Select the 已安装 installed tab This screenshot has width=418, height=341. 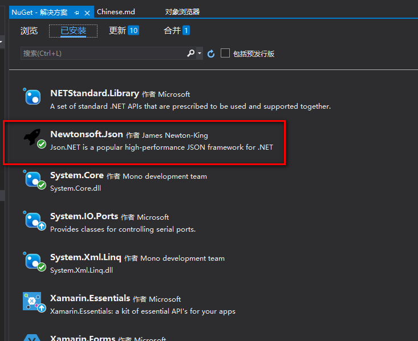73,31
